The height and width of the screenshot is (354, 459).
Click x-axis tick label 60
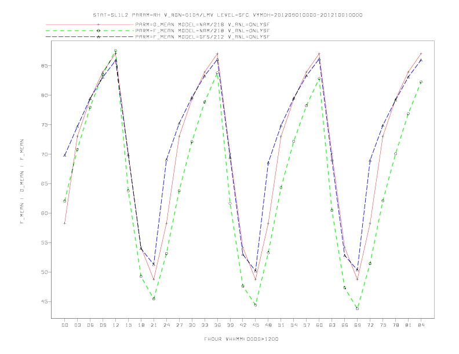[x=319, y=325]
